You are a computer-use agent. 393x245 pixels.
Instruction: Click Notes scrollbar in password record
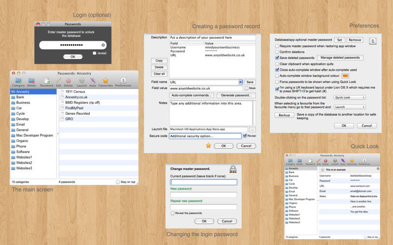coord(254,113)
